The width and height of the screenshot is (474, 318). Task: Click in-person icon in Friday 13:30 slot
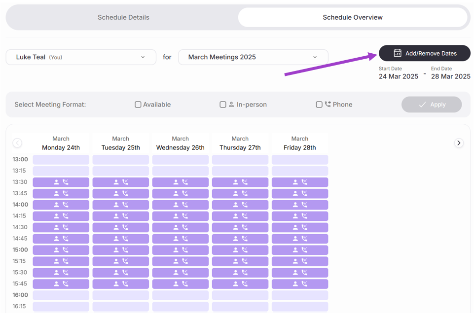pos(295,182)
